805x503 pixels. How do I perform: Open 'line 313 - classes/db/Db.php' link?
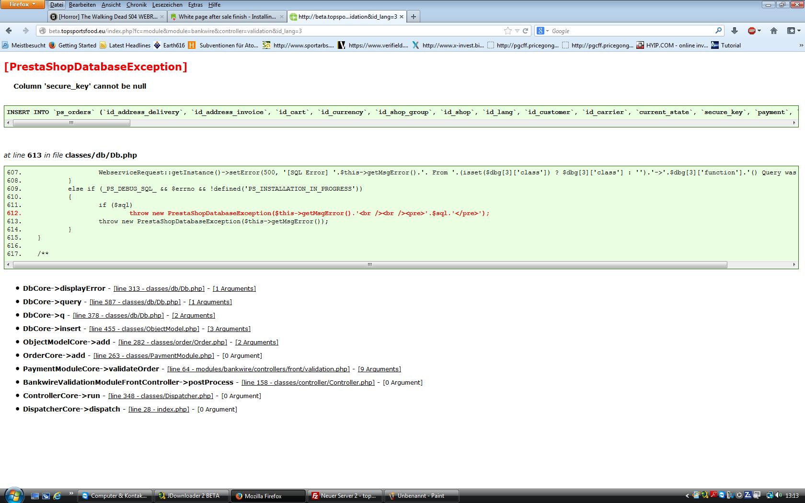click(159, 289)
